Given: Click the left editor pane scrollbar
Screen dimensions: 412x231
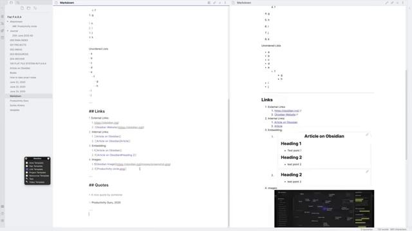Looking at the screenshot, I should click(x=229, y=162).
